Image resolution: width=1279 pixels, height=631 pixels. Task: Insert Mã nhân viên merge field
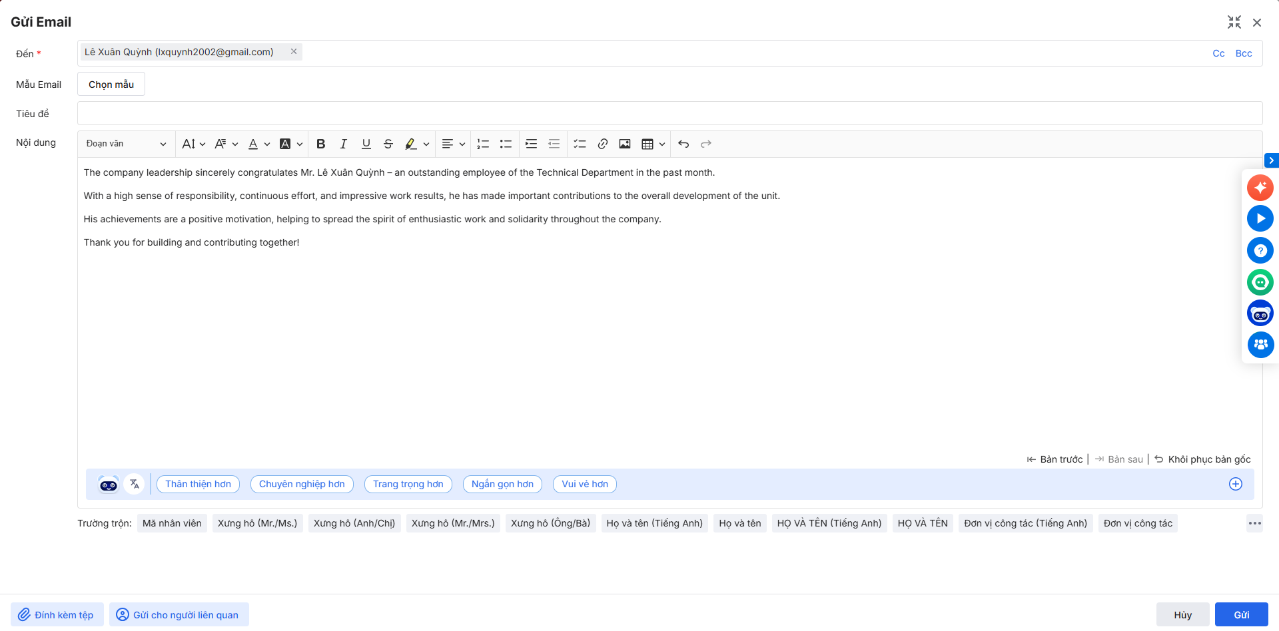[x=172, y=523]
